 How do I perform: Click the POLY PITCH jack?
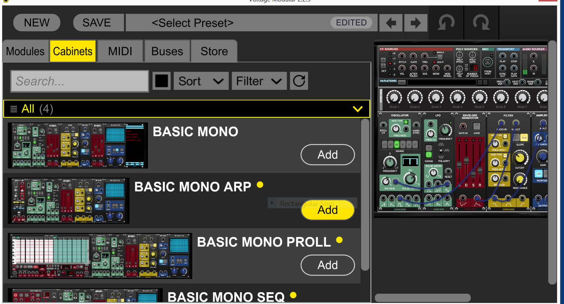click(460, 55)
